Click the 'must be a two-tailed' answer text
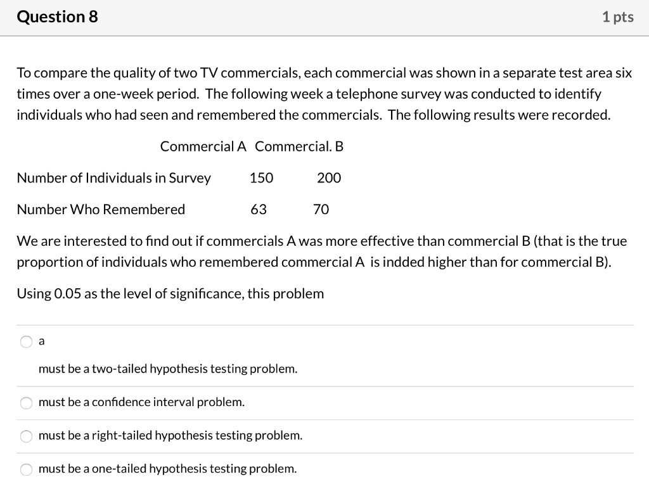The height and width of the screenshot is (503, 649). [168, 369]
